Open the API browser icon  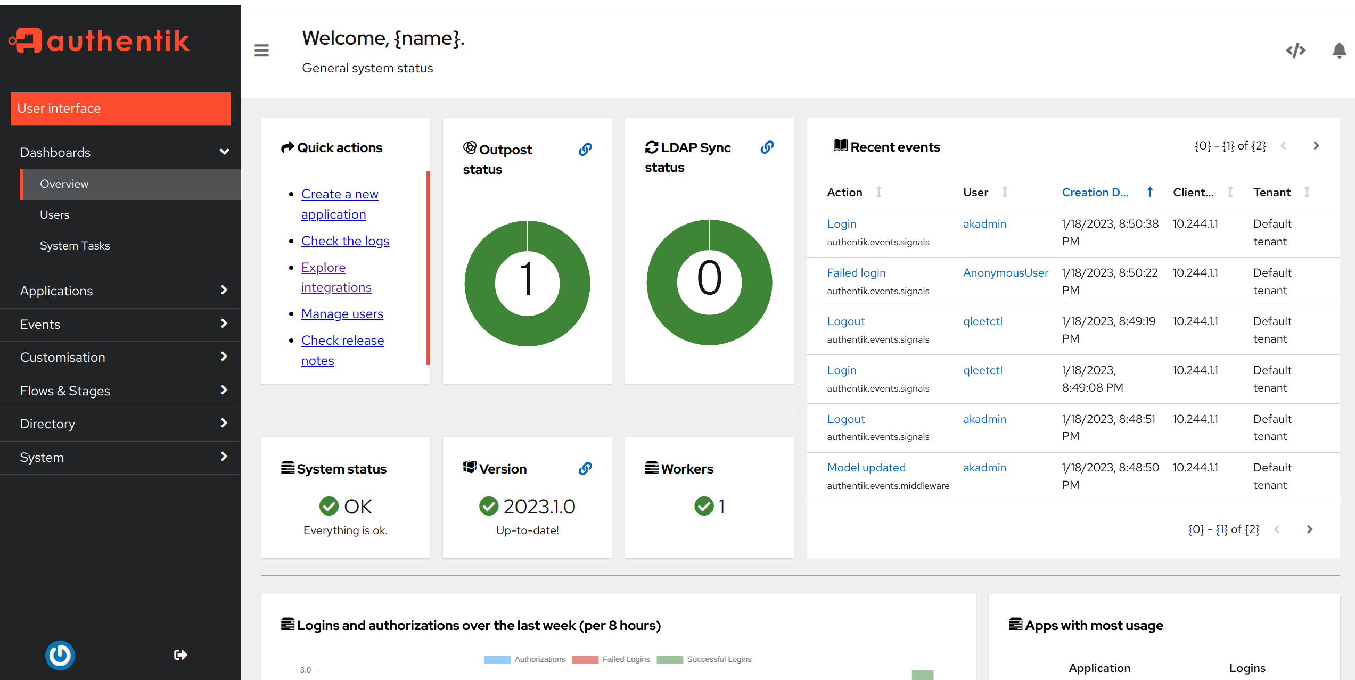(x=1296, y=51)
